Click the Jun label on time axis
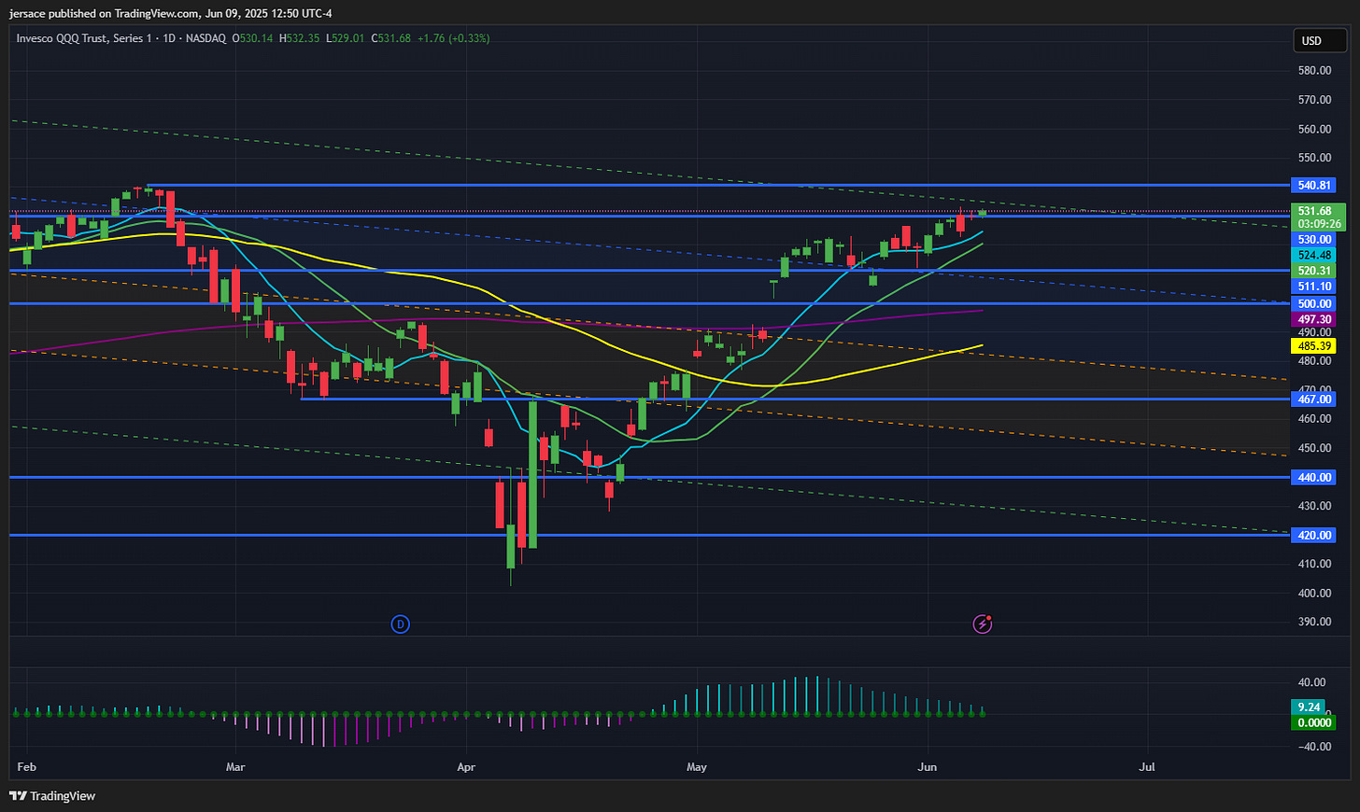The image size is (1360, 812). tap(928, 767)
